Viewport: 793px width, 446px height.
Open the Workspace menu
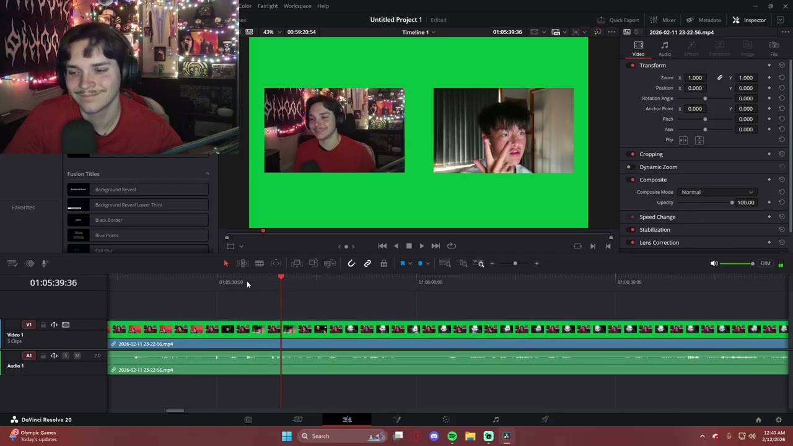(297, 6)
